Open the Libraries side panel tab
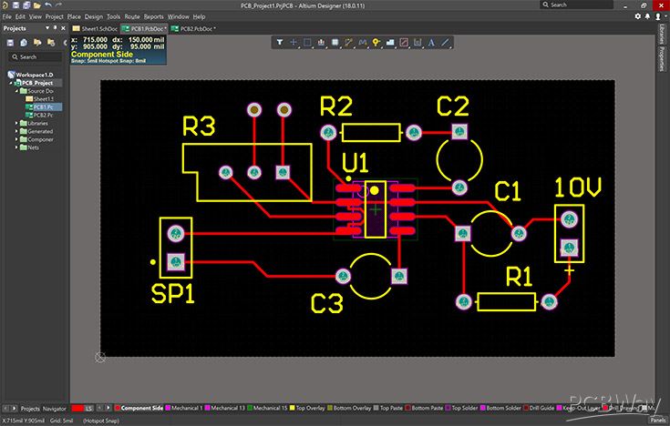The width and height of the screenshot is (670, 426). coord(662,34)
